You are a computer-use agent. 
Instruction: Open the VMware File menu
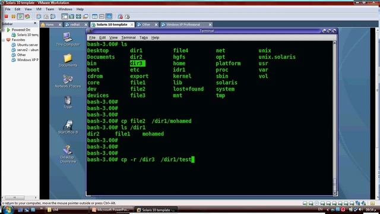[8, 9]
